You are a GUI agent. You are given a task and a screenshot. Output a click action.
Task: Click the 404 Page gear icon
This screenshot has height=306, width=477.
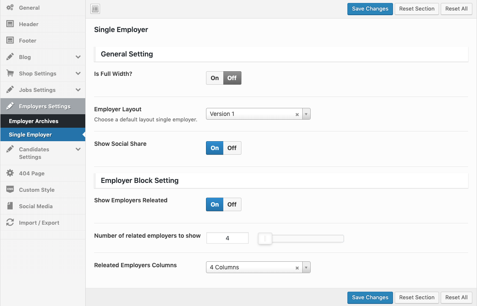pos(10,173)
